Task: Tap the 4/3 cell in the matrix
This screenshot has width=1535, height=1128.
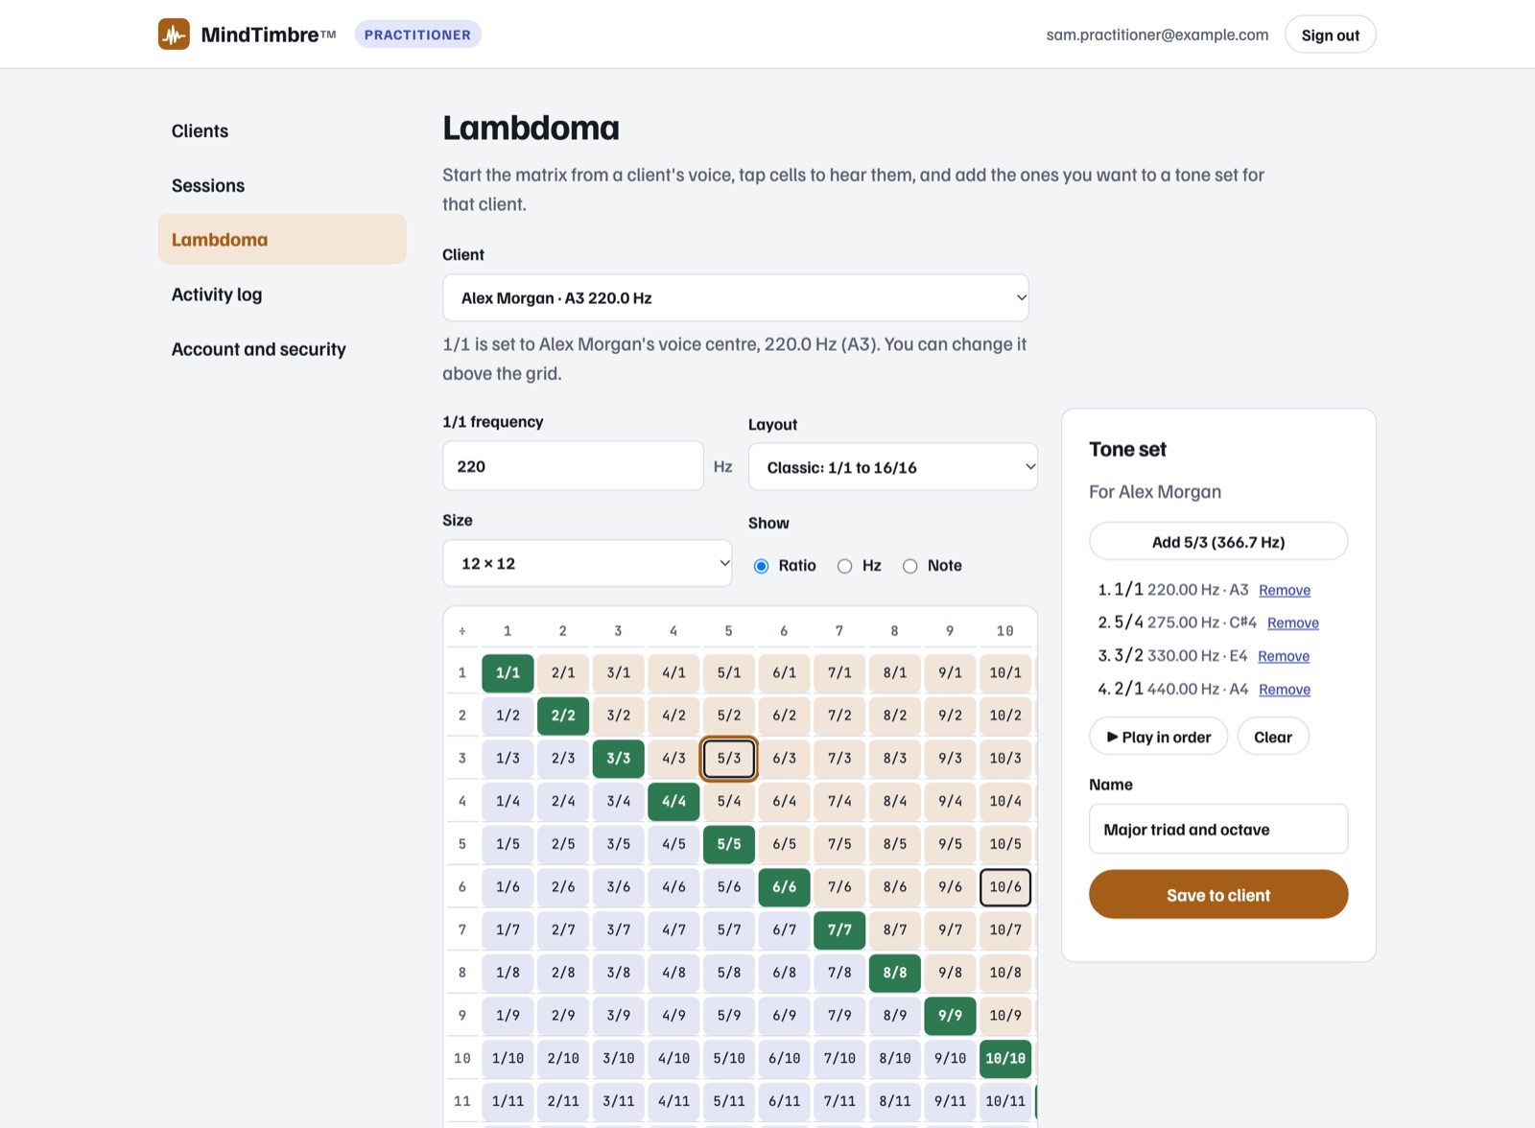Action: [673, 758]
